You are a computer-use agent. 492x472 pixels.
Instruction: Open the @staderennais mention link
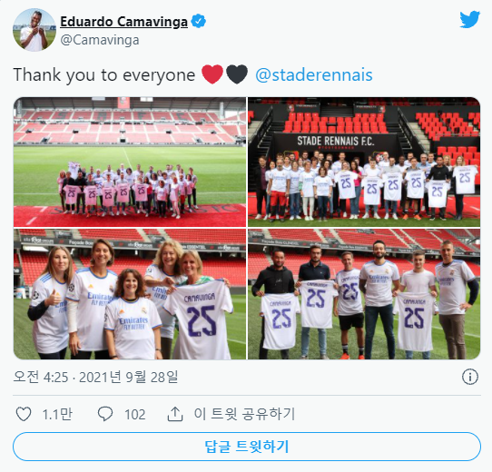314,75
